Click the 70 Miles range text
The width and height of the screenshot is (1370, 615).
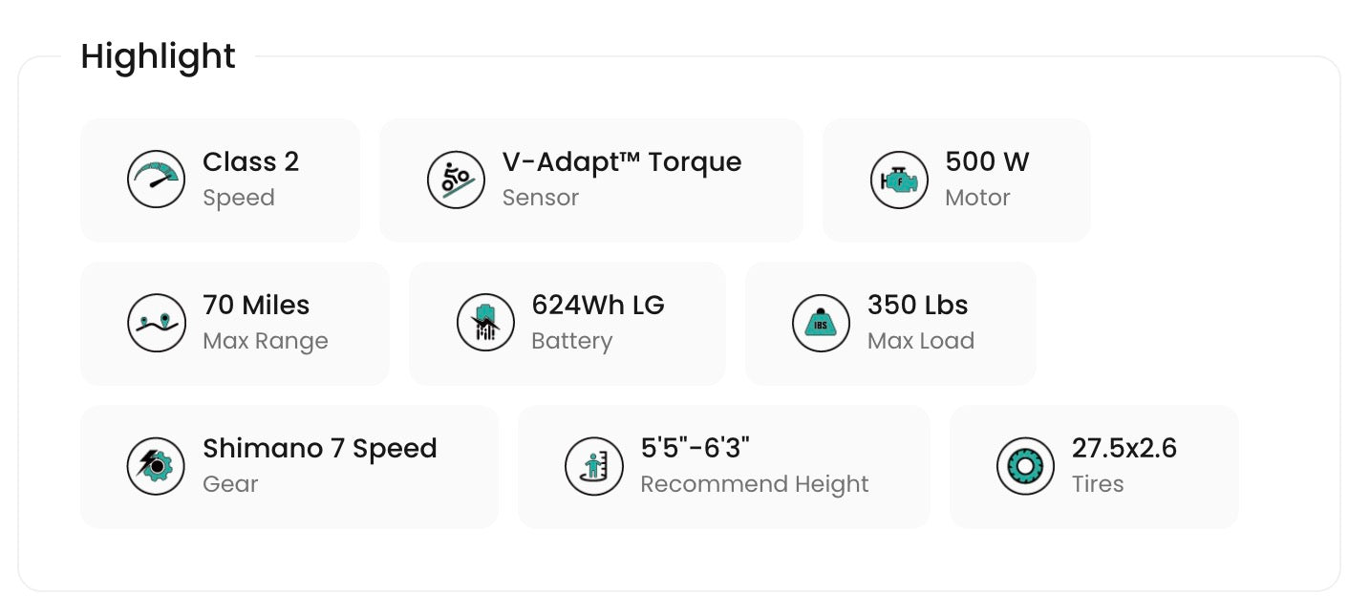(256, 306)
